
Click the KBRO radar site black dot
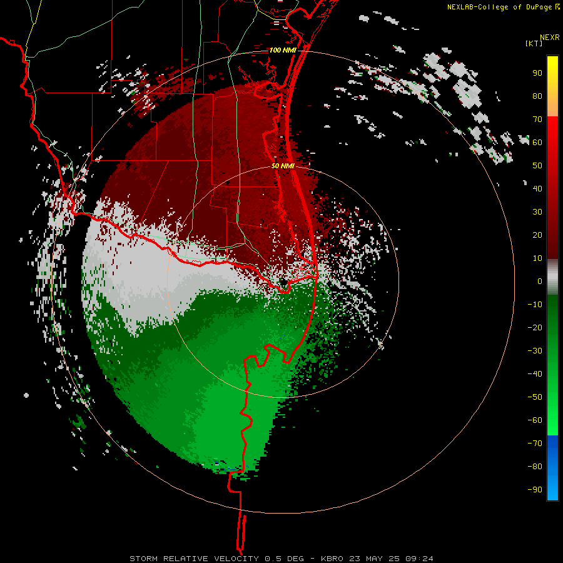[x=284, y=283]
